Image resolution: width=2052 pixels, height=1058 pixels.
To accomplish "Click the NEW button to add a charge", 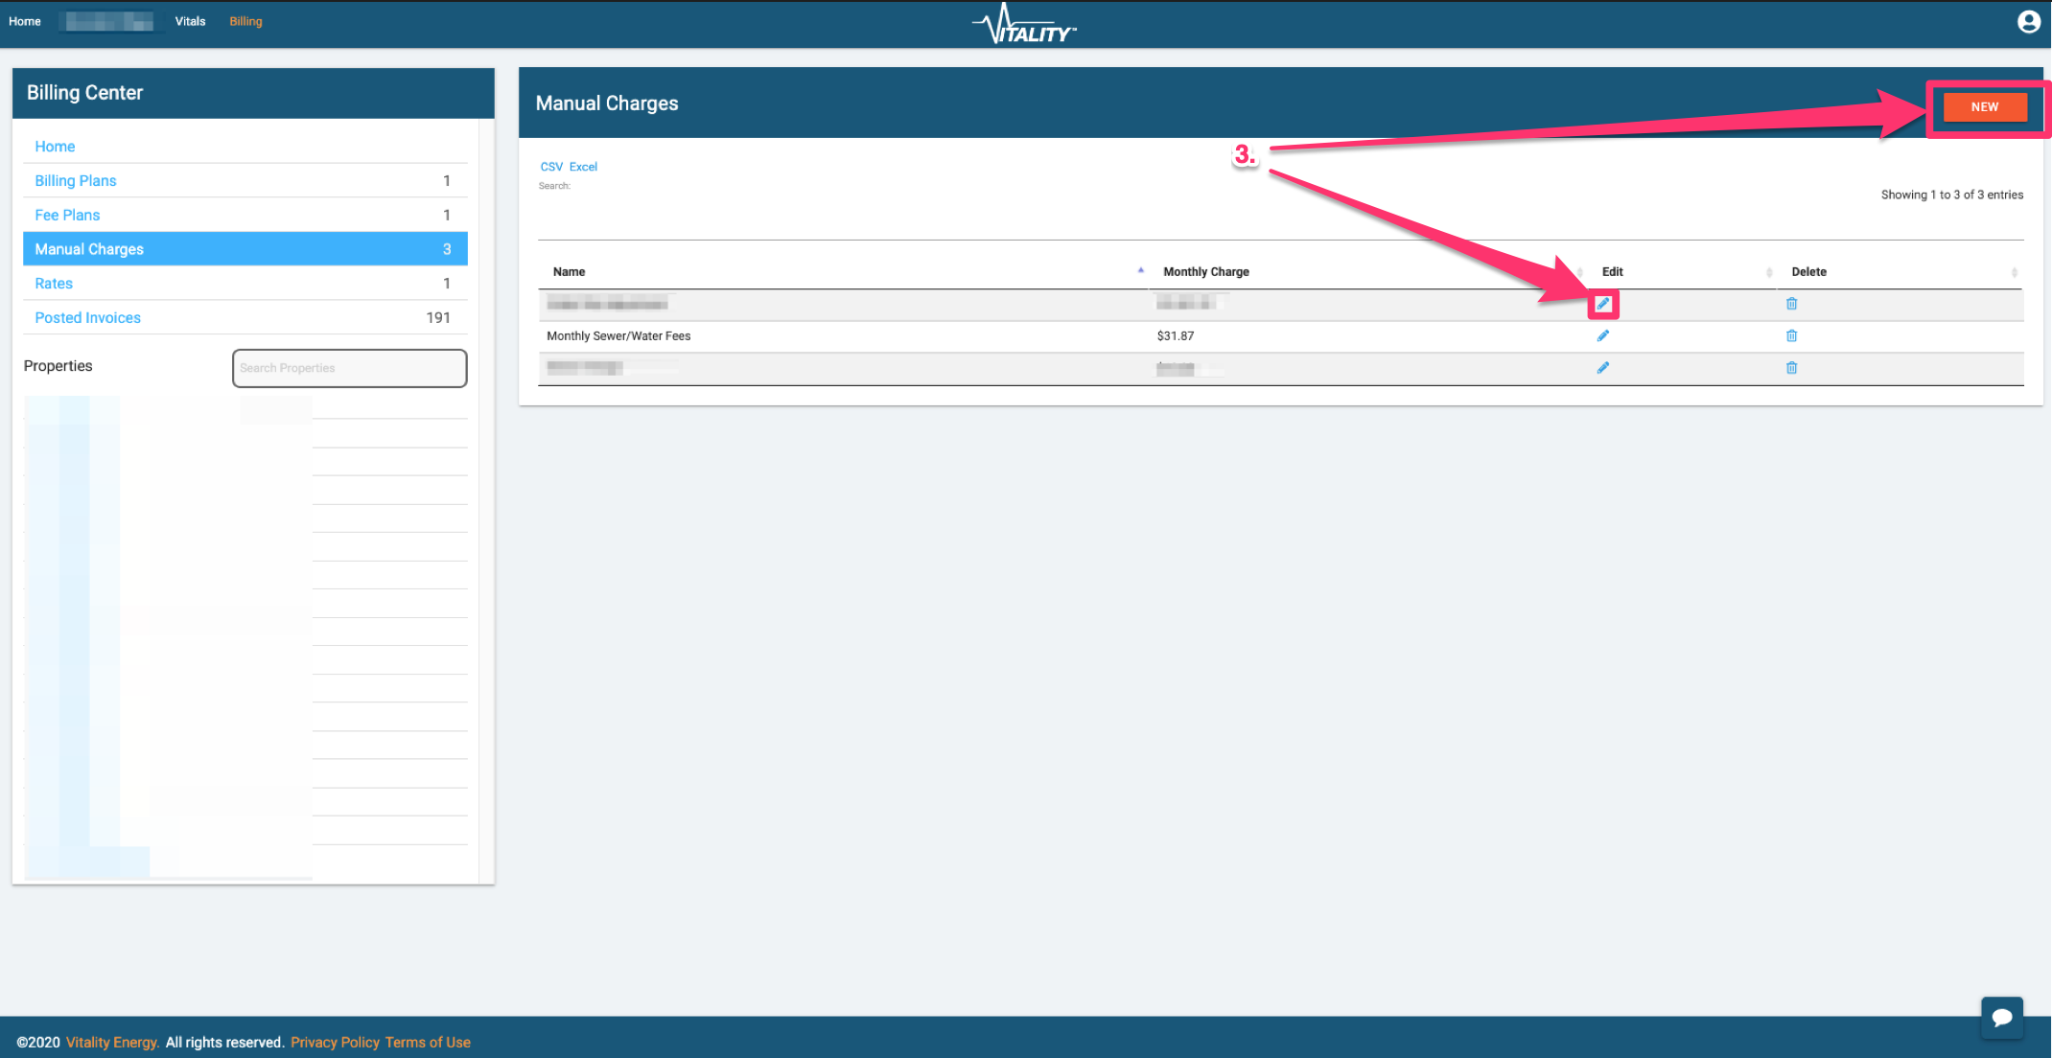I will pos(1984,106).
